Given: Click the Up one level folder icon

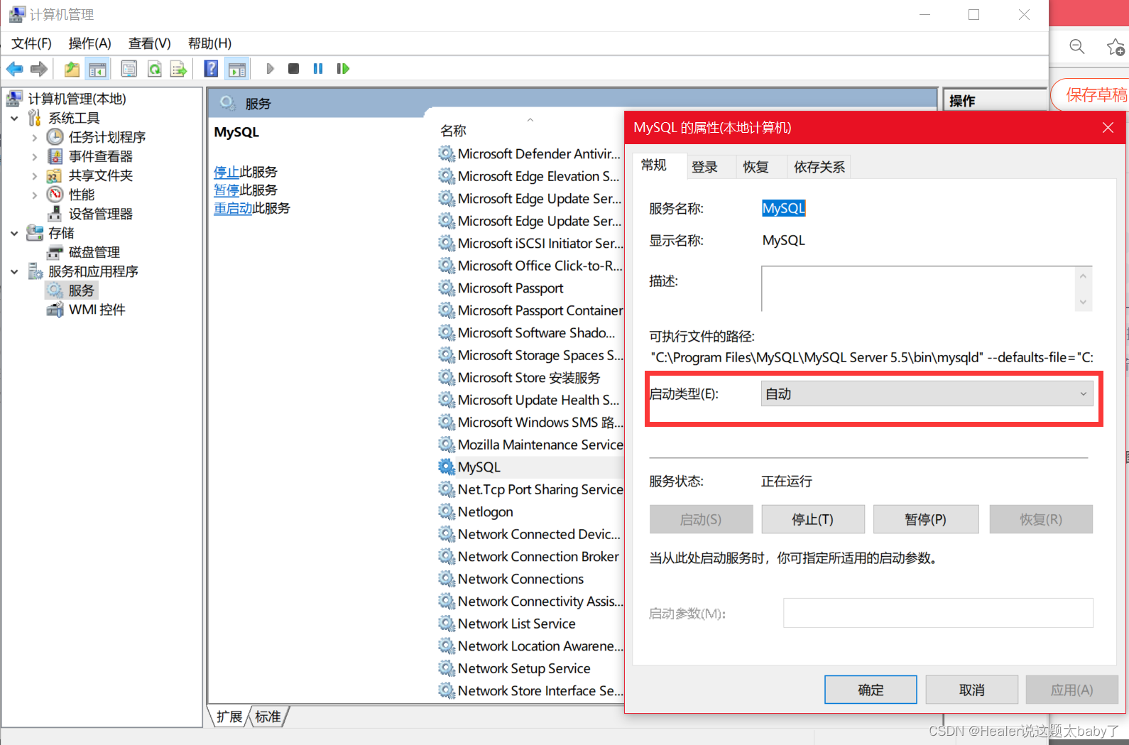Looking at the screenshot, I should [72, 69].
